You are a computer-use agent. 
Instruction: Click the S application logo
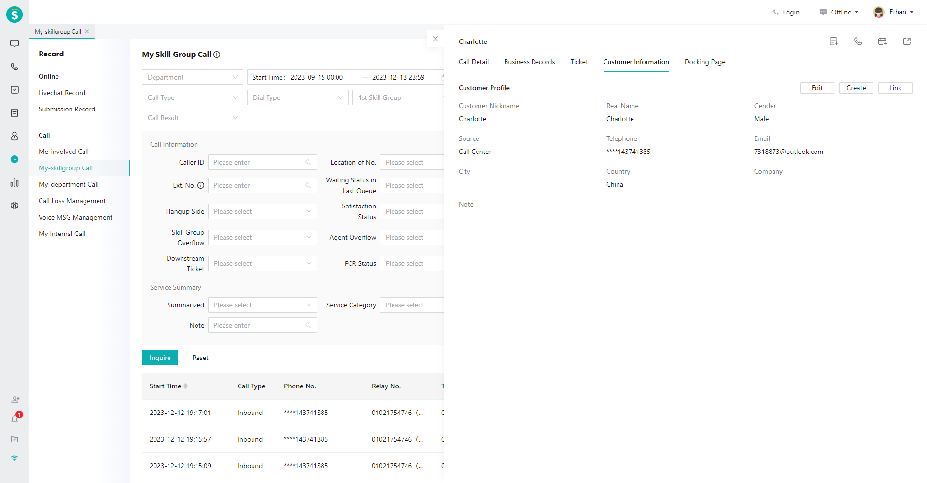tap(14, 14)
